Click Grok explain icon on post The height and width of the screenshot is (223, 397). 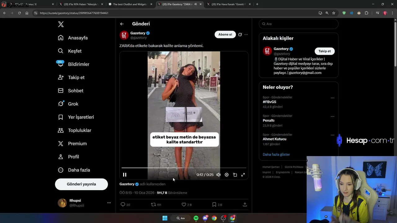(240, 34)
